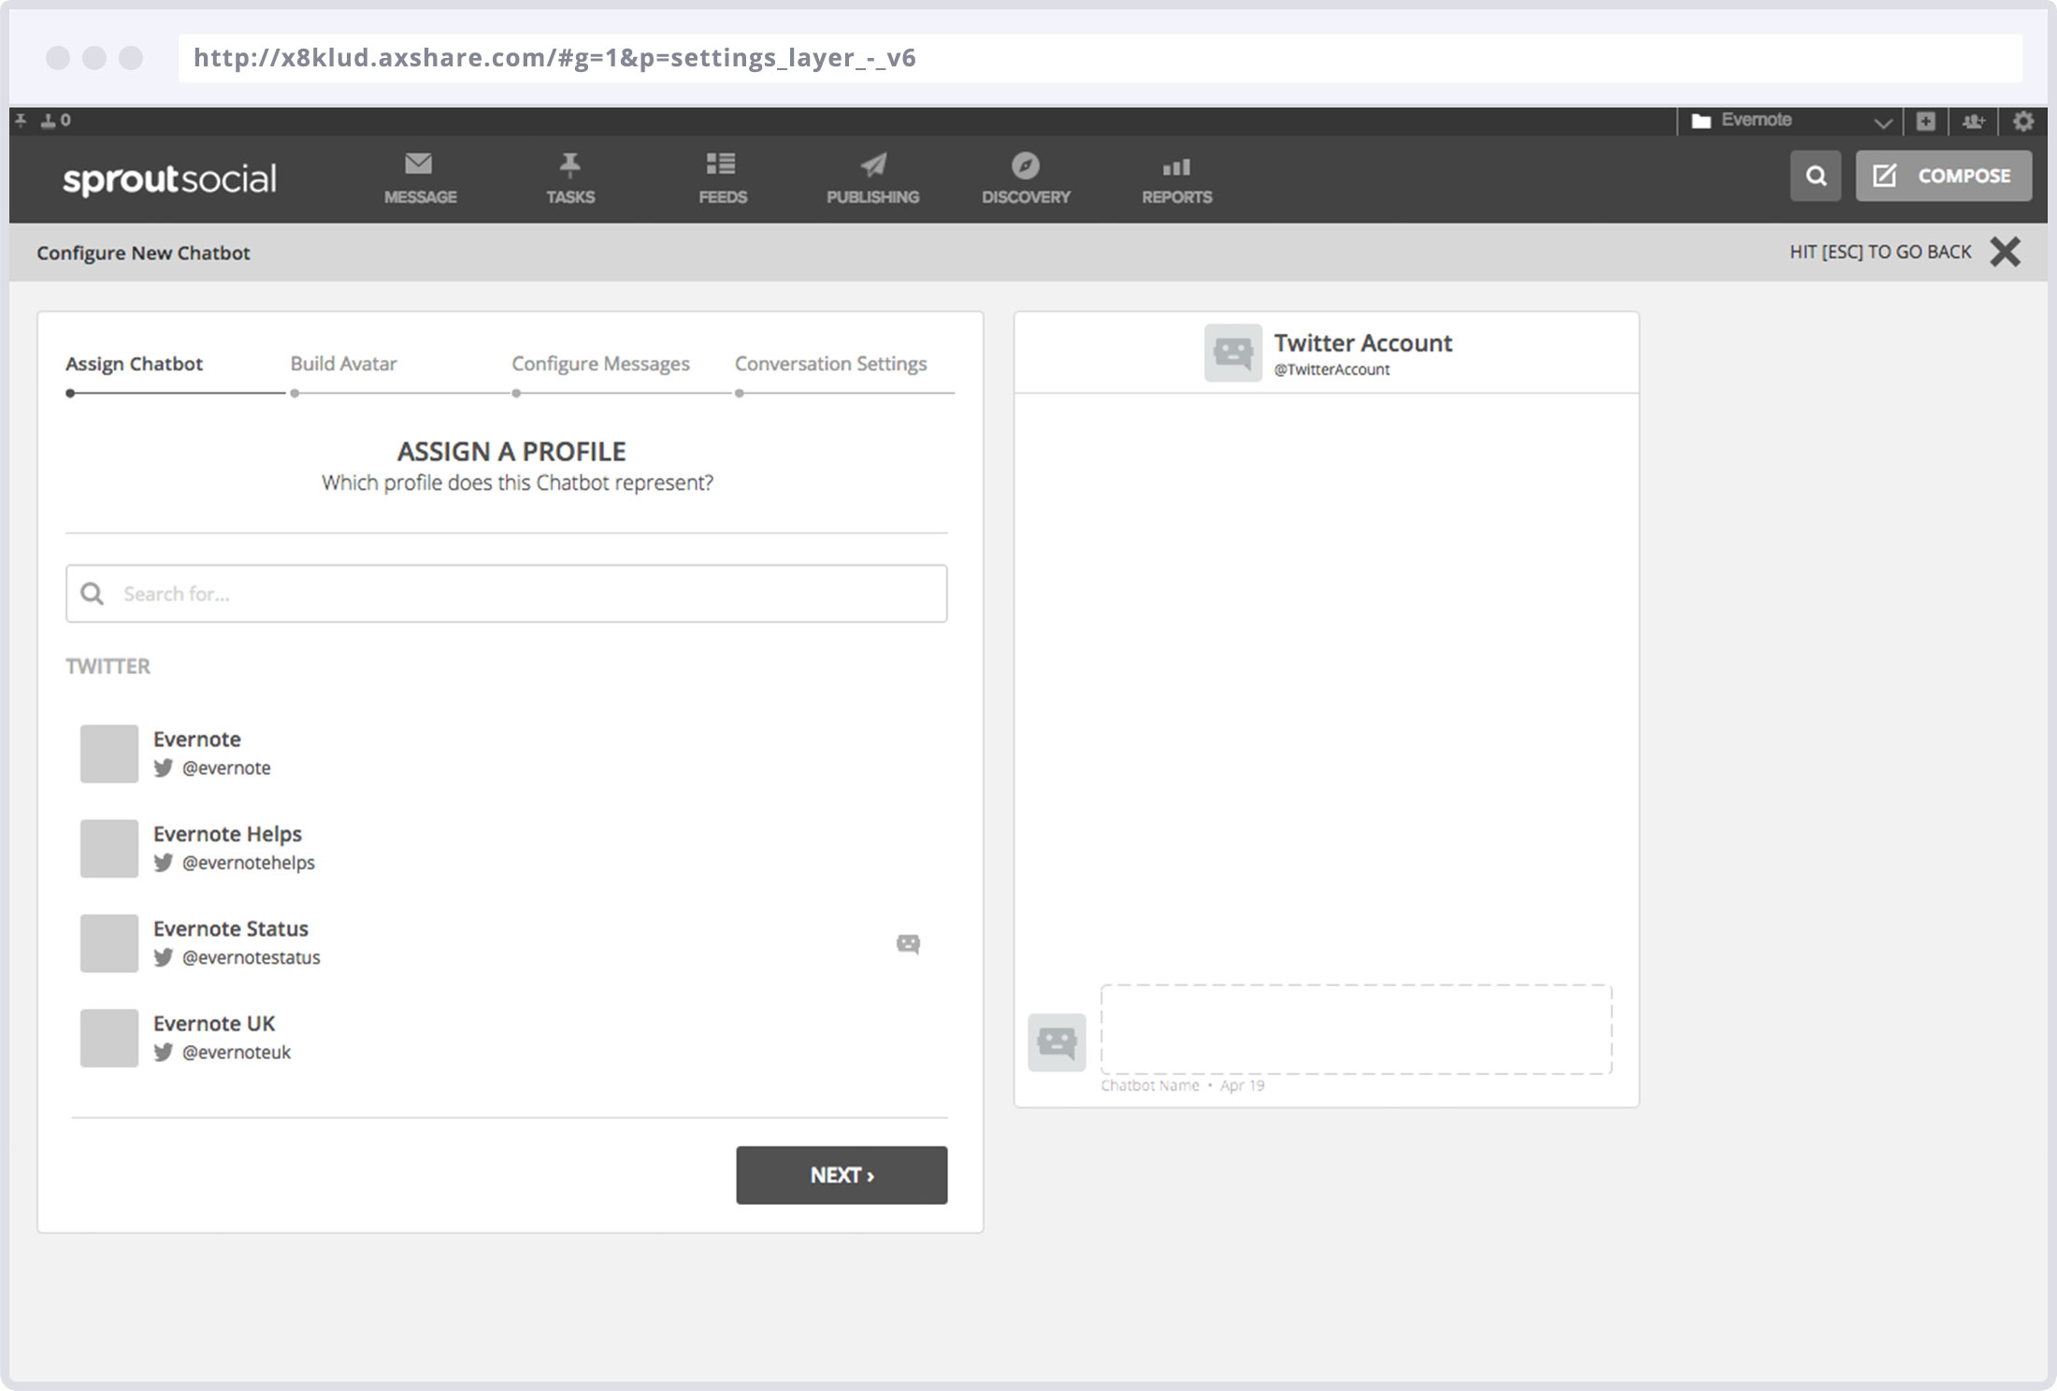2057x1391 pixels.
Task: Open the Tasks pin icon
Action: click(x=569, y=165)
